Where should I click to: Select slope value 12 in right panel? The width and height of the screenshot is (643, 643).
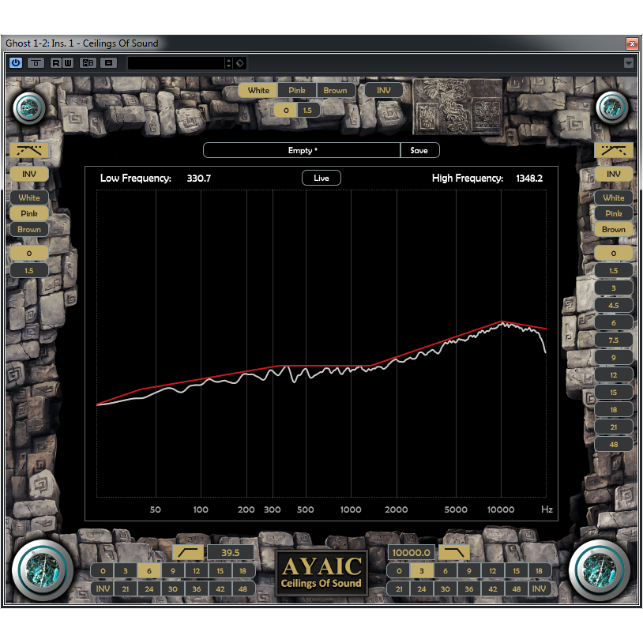(614, 374)
